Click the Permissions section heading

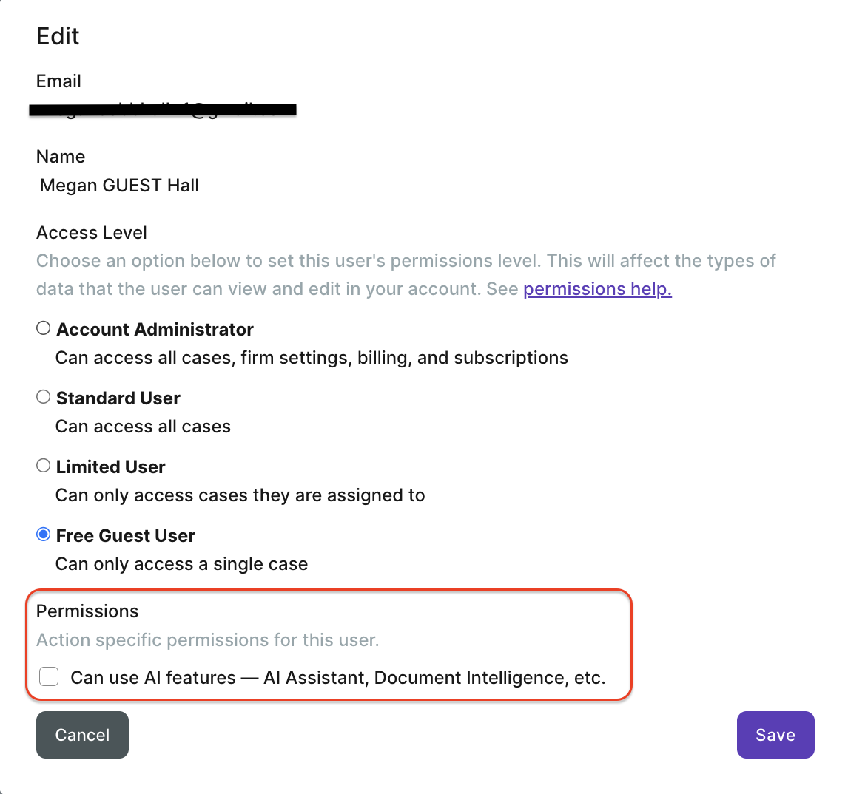coord(87,611)
